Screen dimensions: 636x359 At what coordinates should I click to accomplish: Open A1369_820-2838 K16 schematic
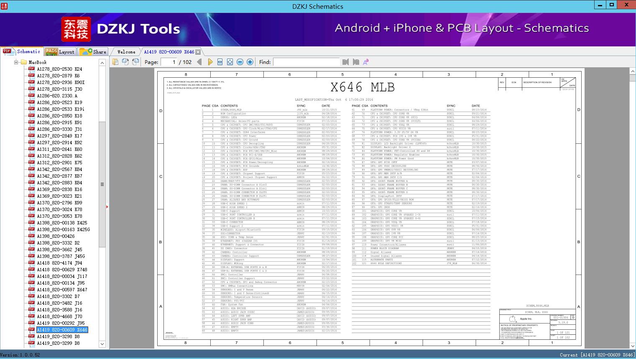click(59, 189)
